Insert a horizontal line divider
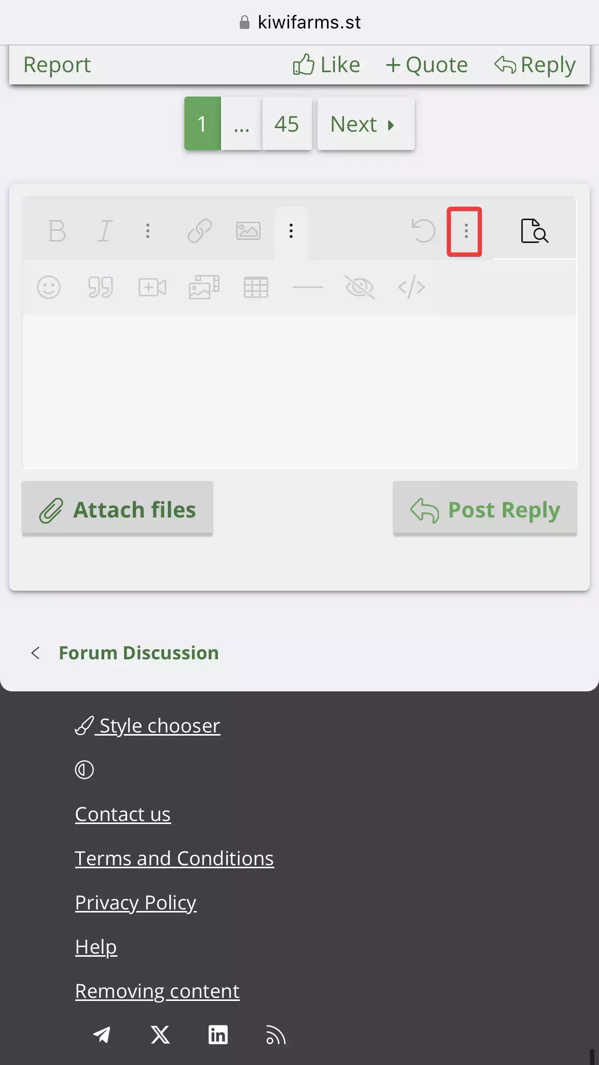The width and height of the screenshot is (599, 1065). tap(308, 287)
